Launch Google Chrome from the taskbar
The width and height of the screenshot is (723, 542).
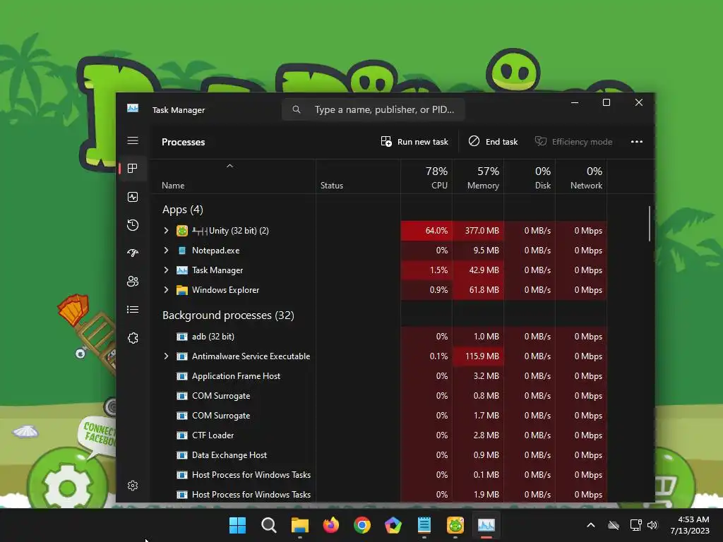point(362,525)
